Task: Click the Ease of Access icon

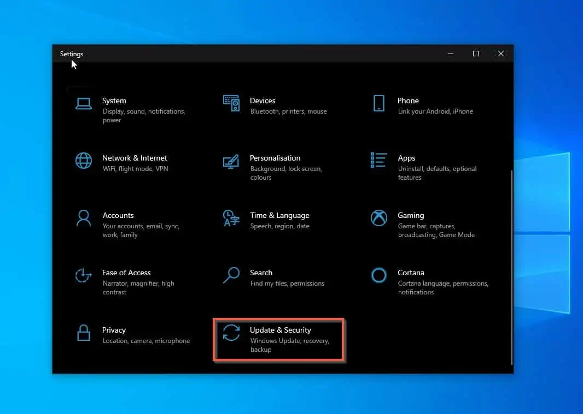Action: pyautogui.click(x=83, y=275)
